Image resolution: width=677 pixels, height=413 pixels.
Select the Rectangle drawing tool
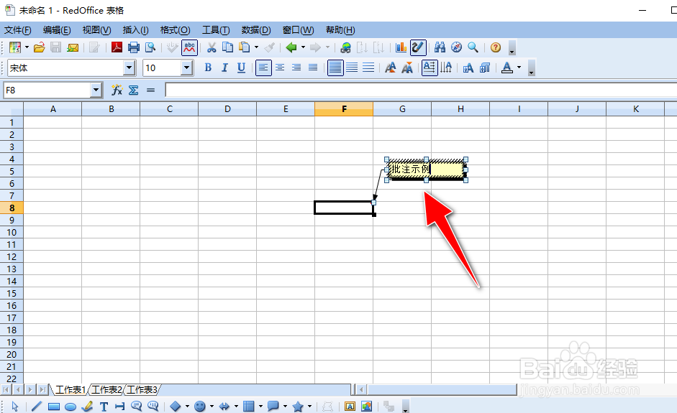click(x=53, y=406)
